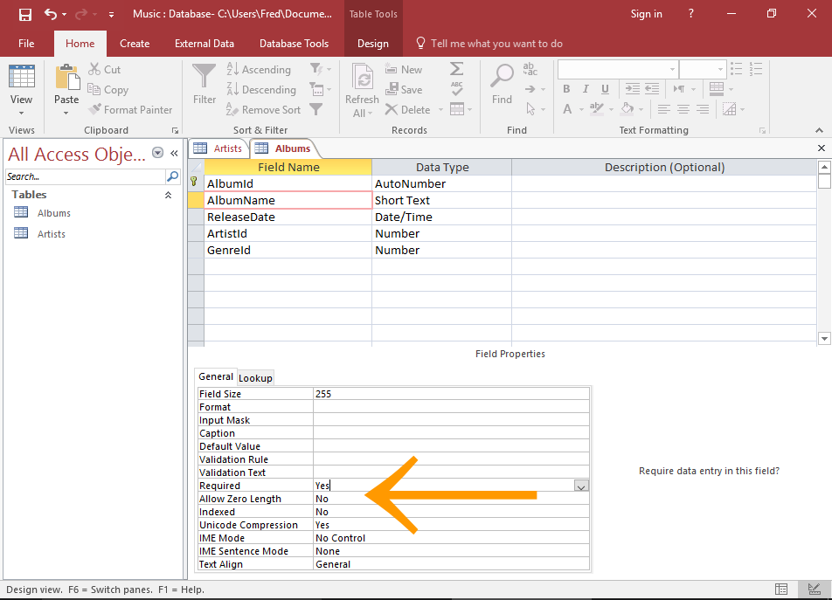Viewport: 832px width, 600px height.
Task: Click the Find magnifier icon
Action: tap(502, 77)
